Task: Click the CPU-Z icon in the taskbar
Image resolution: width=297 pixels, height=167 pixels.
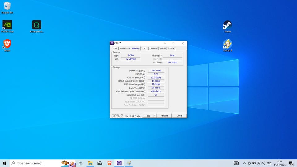Action: (x=119, y=163)
